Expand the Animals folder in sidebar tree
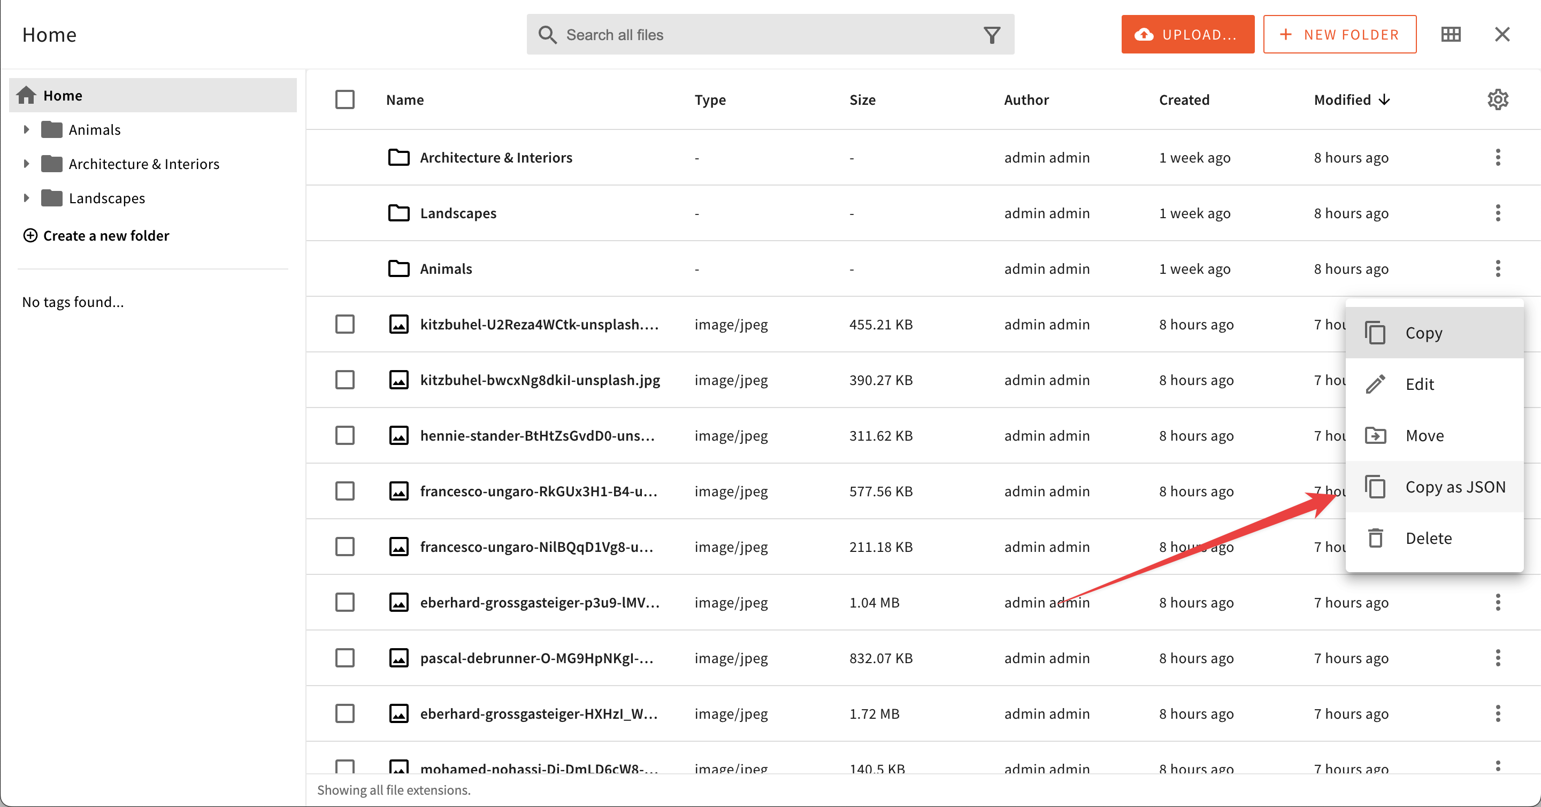Image resolution: width=1541 pixels, height=807 pixels. [x=26, y=129]
